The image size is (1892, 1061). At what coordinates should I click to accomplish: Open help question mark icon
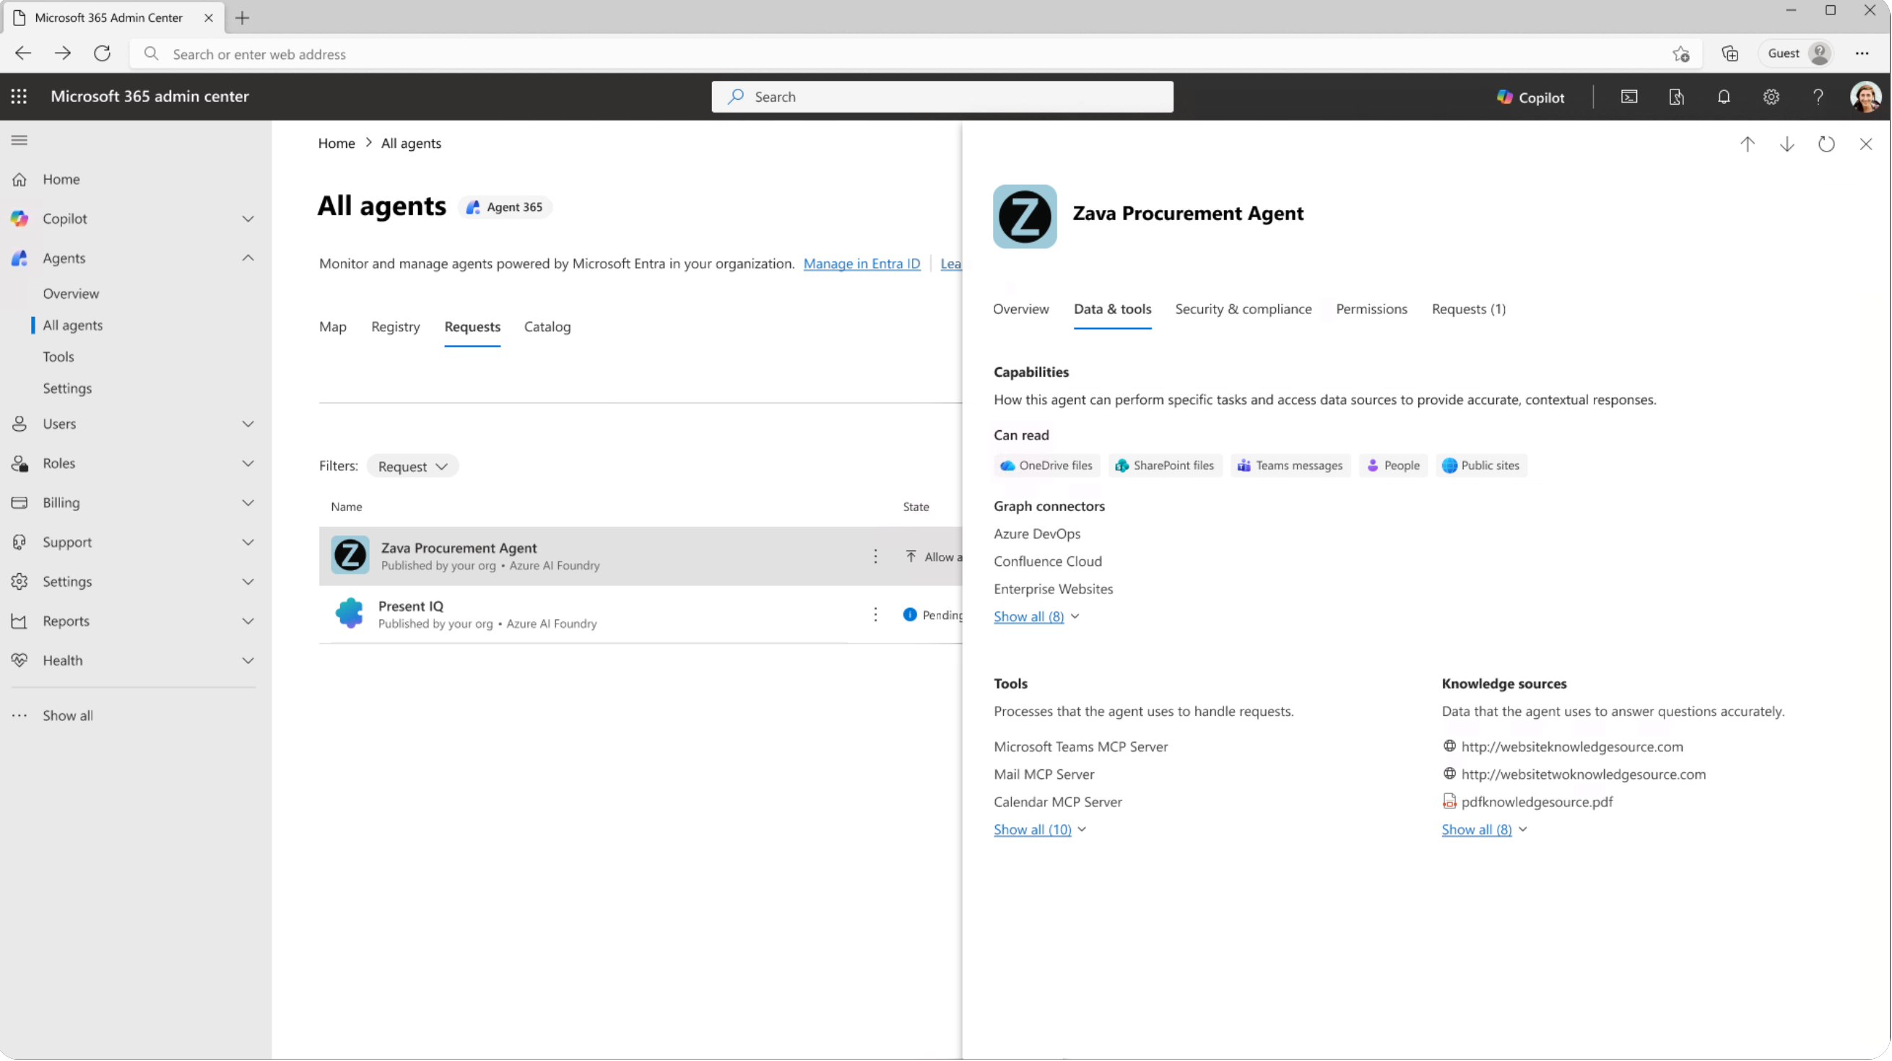pos(1818,97)
